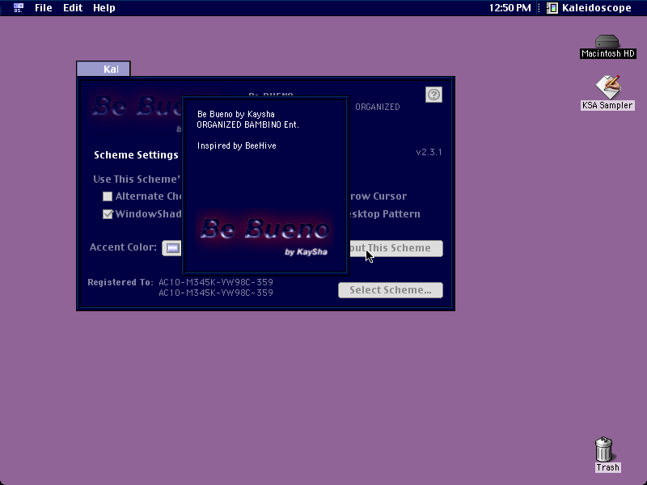Click the Accent Color label
Viewport: 647px width, 485px height.
[x=123, y=247]
